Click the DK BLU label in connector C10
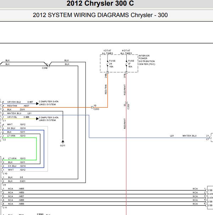The width and height of the screenshot is (213, 215). [x=12, y=166]
